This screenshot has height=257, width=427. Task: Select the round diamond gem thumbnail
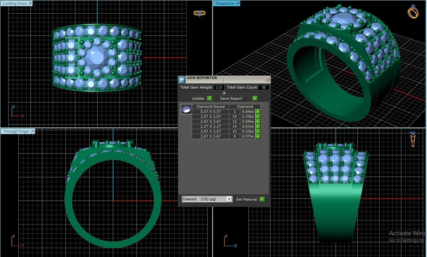point(186,109)
